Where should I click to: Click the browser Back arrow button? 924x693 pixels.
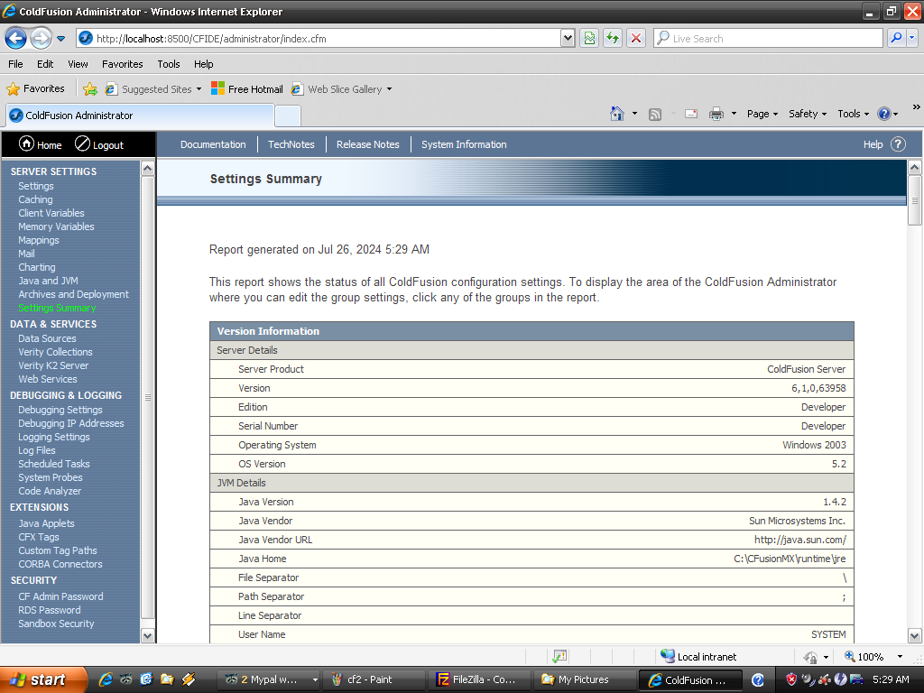tap(15, 38)
